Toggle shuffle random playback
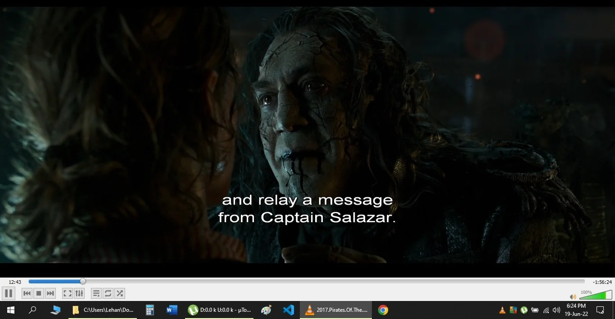This screenshot has width=615, height=319. 120,293
